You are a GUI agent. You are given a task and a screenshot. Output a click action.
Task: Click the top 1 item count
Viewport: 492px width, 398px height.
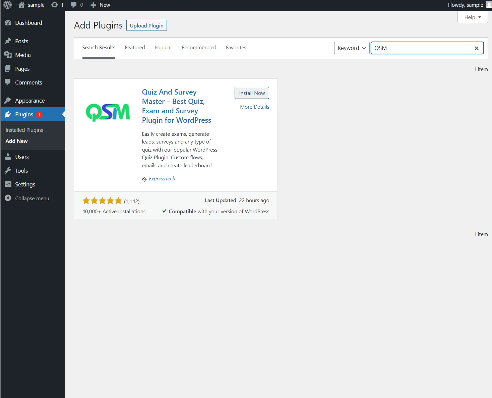pos(481,69)
